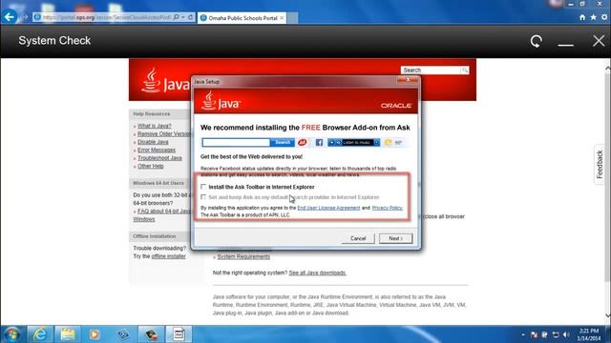The height and width of the screenshot is (343, 611).
Task: Close the System Check panel
Action: click(599, 41)
